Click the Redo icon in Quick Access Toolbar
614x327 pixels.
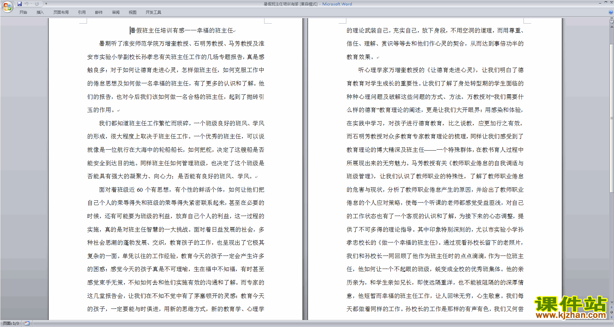pos(37,4)
